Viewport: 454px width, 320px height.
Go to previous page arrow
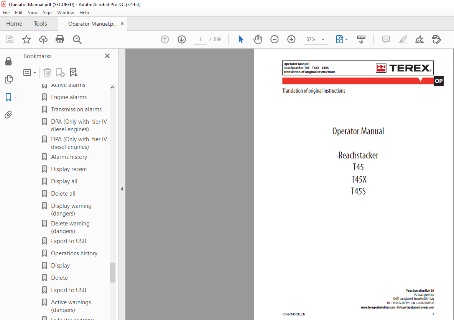(x=165, y=39)
